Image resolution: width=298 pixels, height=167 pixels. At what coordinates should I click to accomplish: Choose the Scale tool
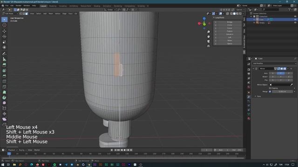(4, 42)
